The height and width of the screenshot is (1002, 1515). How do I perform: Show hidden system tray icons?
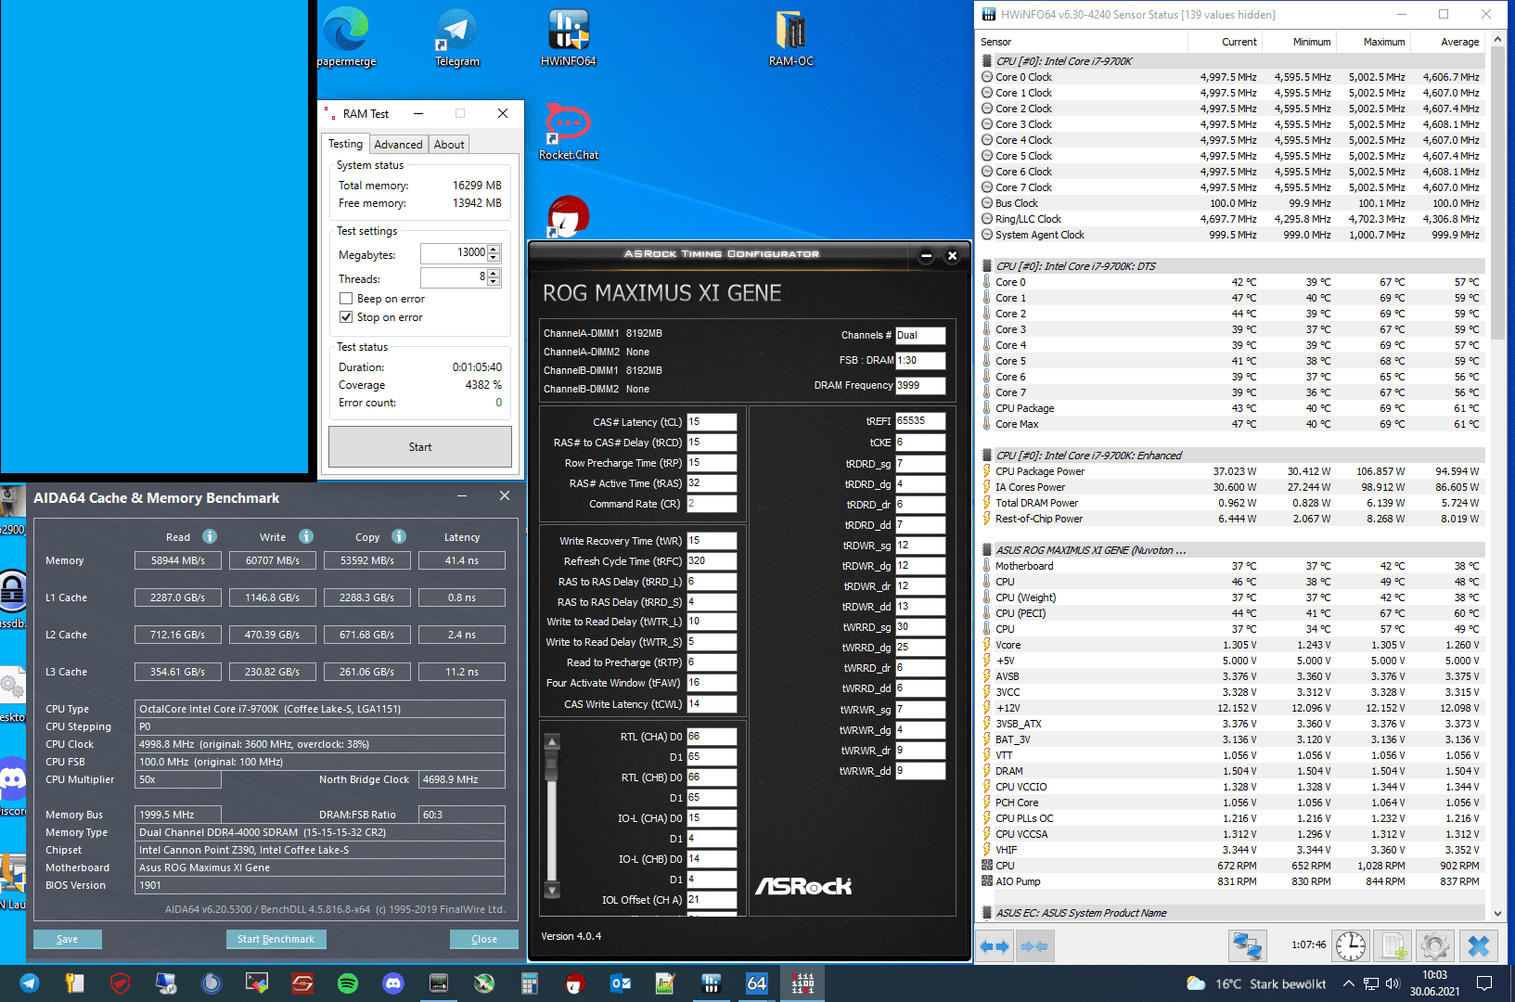(x=1348, y=983)
